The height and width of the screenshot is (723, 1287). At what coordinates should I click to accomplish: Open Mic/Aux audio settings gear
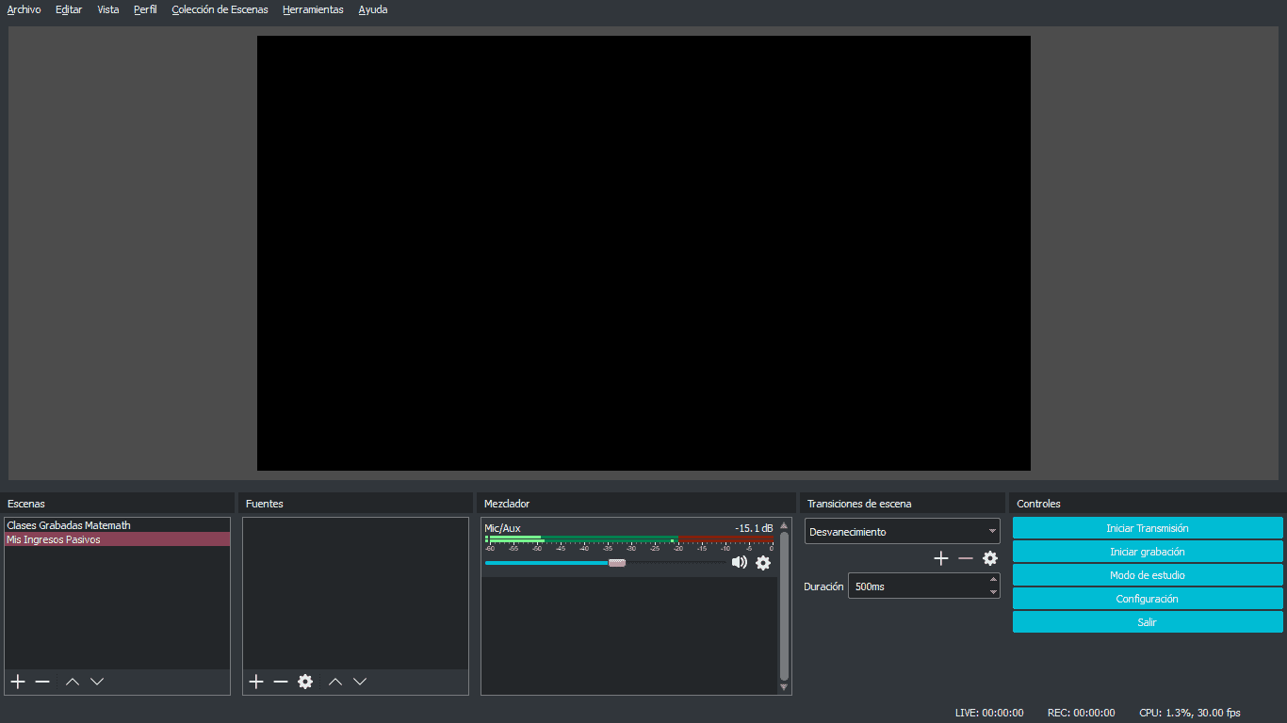[763, 563]
